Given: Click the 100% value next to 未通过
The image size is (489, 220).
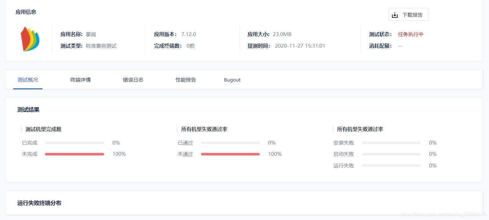Looking at the screenshot, I should (x=275, y=154).
